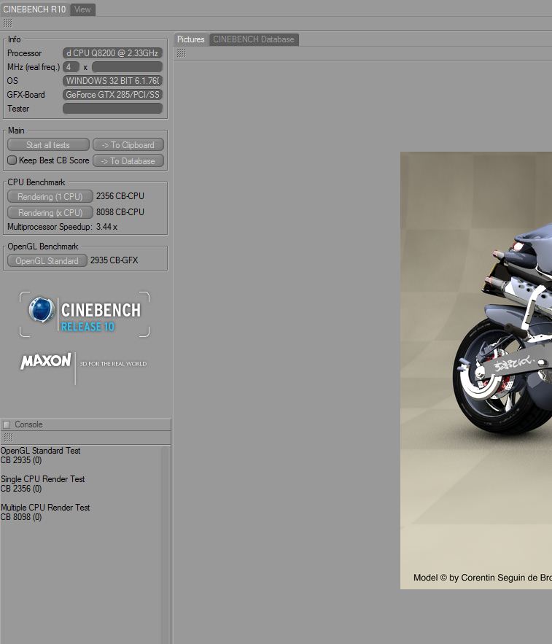552x644 pixels.
Task: Click console line OpenGL Standard Test
Action: point(40,451)
